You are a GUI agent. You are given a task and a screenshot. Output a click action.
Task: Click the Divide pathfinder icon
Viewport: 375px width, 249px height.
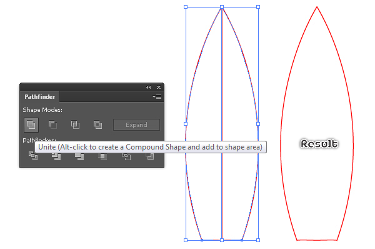click(x=33, y=156)
